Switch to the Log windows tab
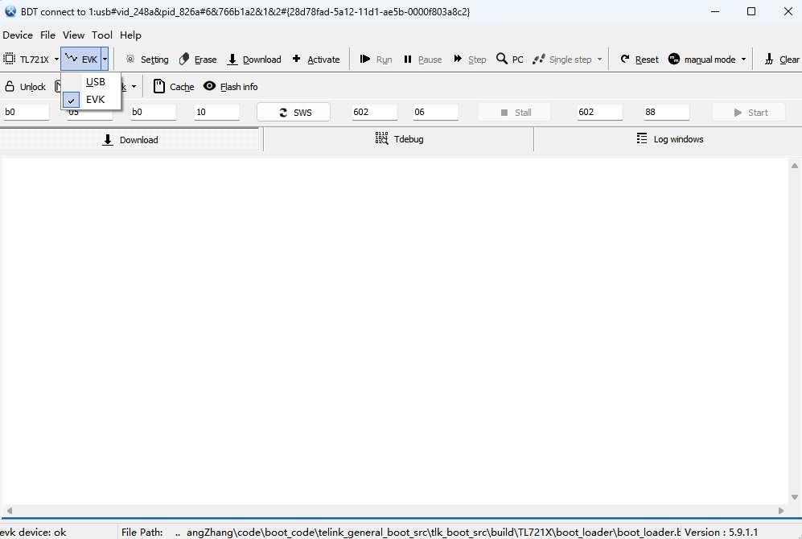This screenshot has height=539, width=802. [x=669, y=139]
